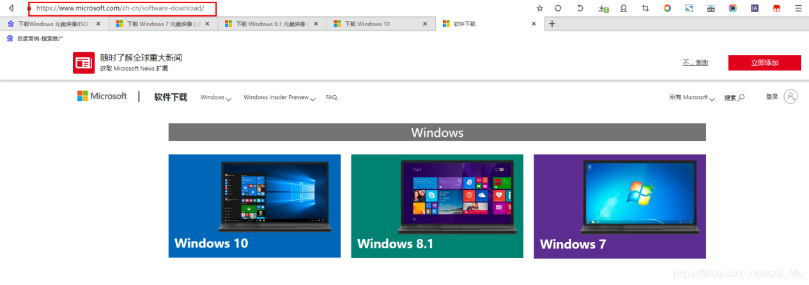The width and height of the screenshot is (809, 285).
Task: Close the 软件下载 tab
Action: coord(534,24)
